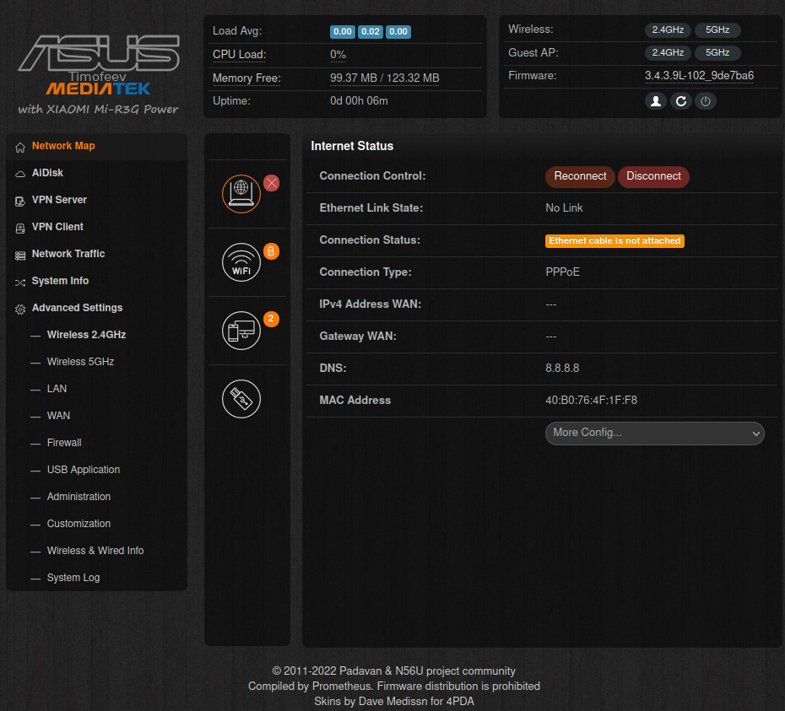Click the System Info shuffle icon
785x711 pixels.
click(20, 283)
